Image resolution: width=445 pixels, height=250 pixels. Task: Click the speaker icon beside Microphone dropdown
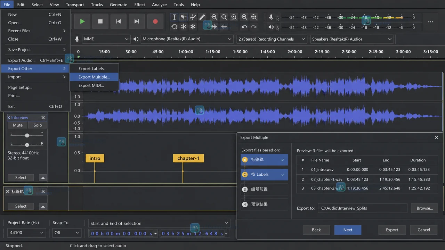tap(136, 39)
